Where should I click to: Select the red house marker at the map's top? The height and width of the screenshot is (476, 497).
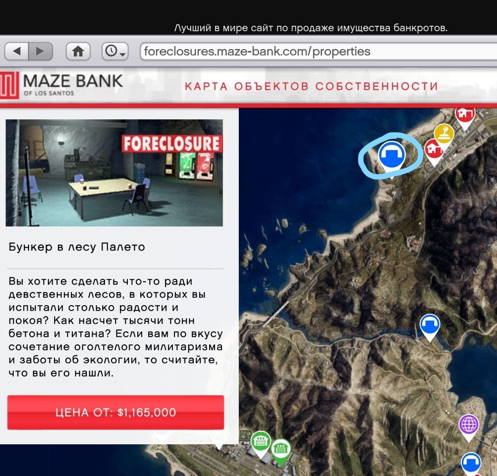tap(465, 117)
